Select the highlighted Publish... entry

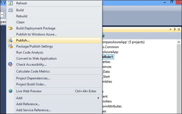click(x=54, y=40)
